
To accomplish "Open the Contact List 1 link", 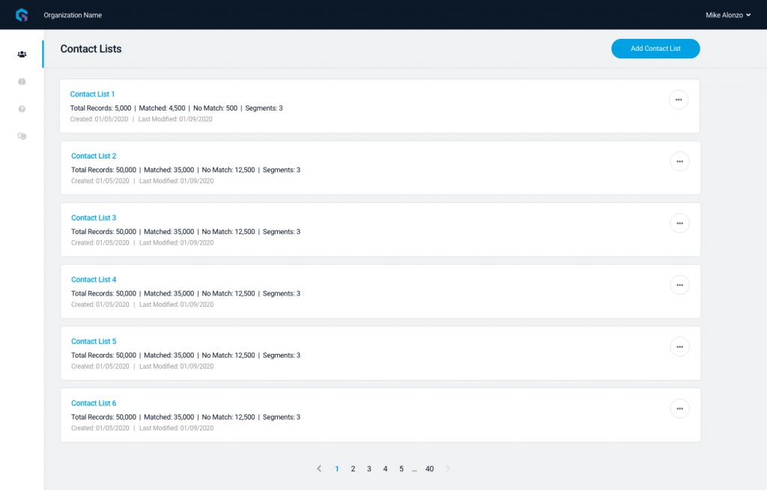I will (92, 94).
